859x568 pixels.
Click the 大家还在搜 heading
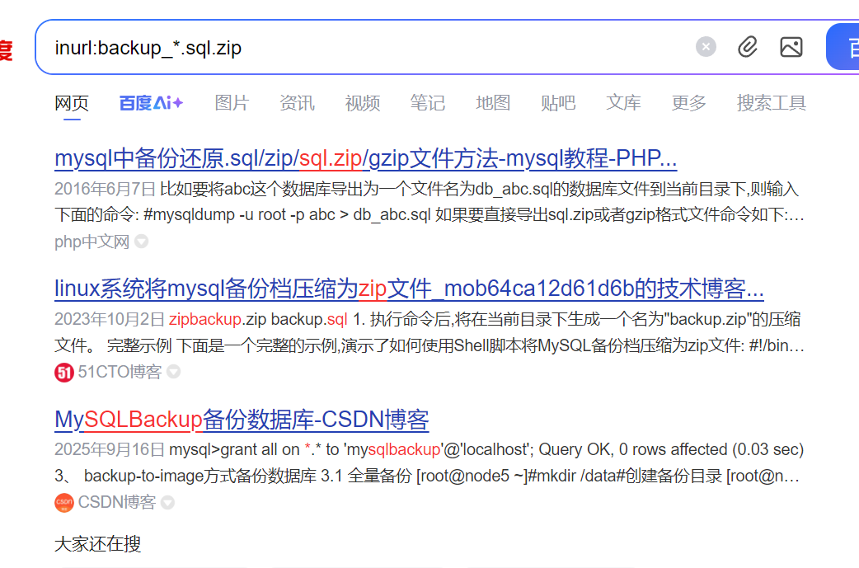tap(97, 544)
